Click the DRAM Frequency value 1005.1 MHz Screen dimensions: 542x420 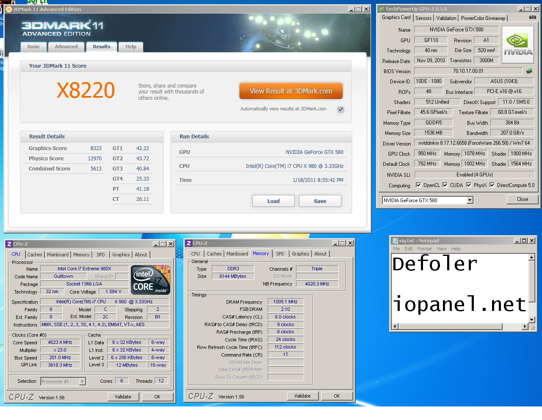[x=285, y=302]
